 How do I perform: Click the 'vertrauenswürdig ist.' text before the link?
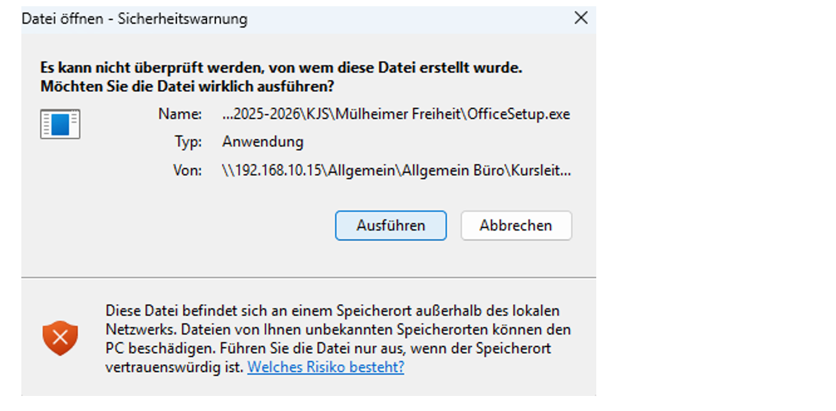(x=174, y=367)
